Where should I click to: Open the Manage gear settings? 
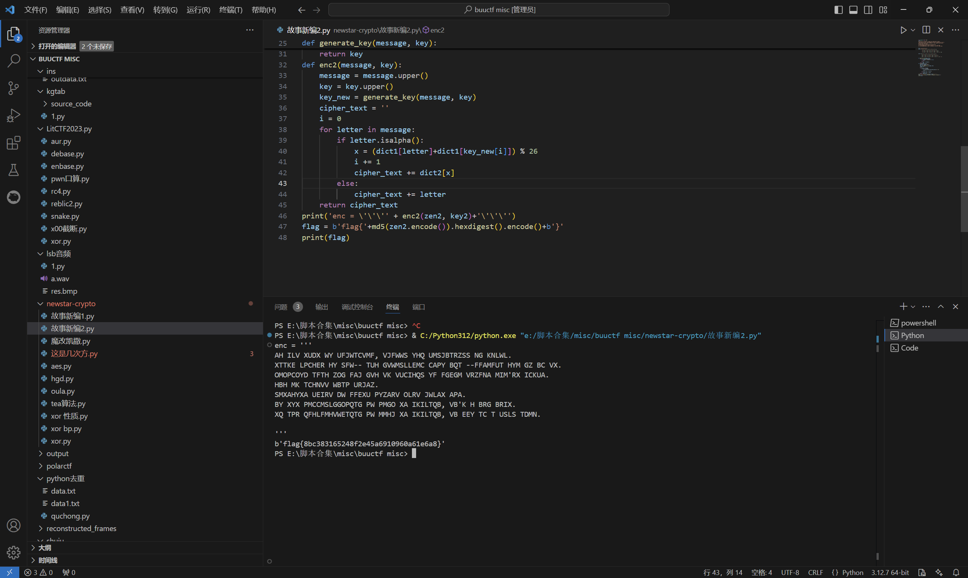pos(14,552)
